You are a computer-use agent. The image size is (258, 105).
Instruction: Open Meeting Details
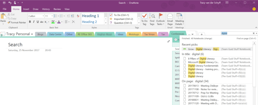coord(179,19)
